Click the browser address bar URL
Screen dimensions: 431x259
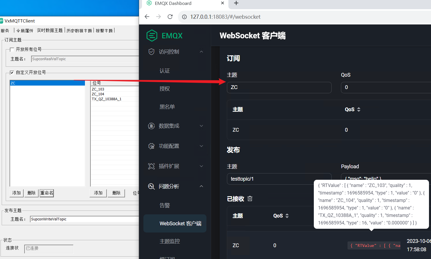(225, 17)
